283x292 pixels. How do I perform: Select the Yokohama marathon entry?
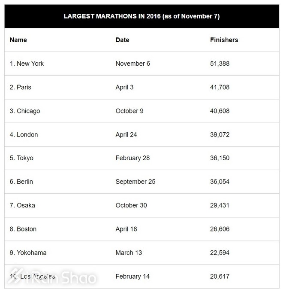(28, 252)
